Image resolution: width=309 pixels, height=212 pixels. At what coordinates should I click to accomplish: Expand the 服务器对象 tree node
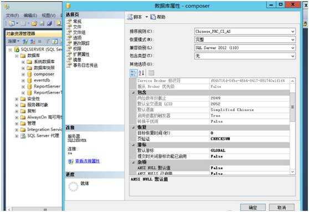17,105
